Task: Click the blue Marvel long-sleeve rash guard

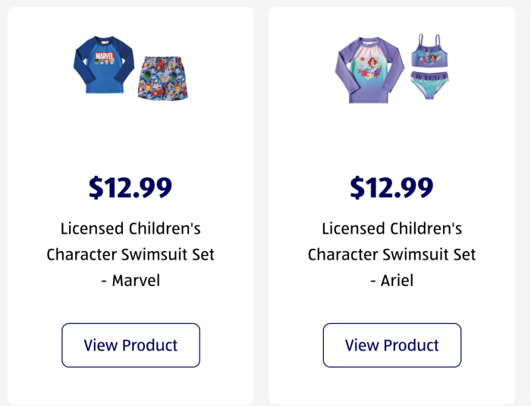Action: [104, 65]
